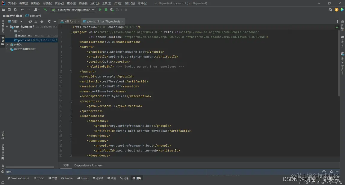Expand the src folder node

tap(11, 31)
